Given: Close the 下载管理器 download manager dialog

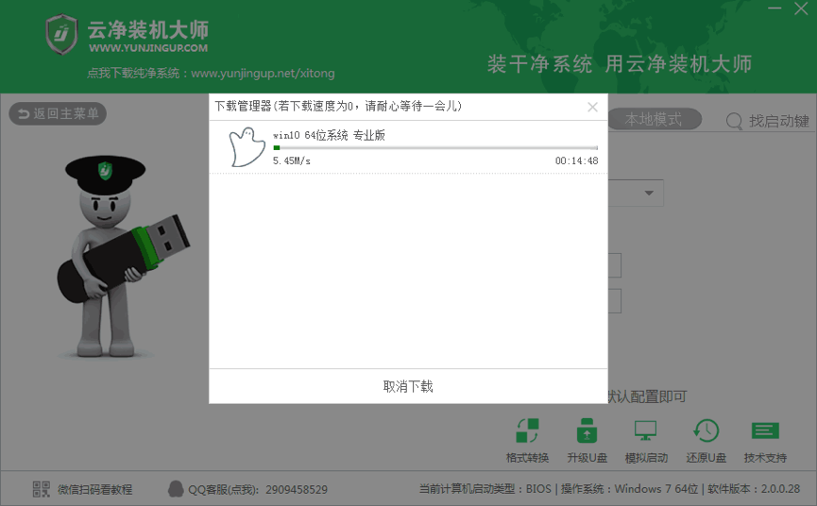Looking at the screenshot, I should [x=592, y=107].
